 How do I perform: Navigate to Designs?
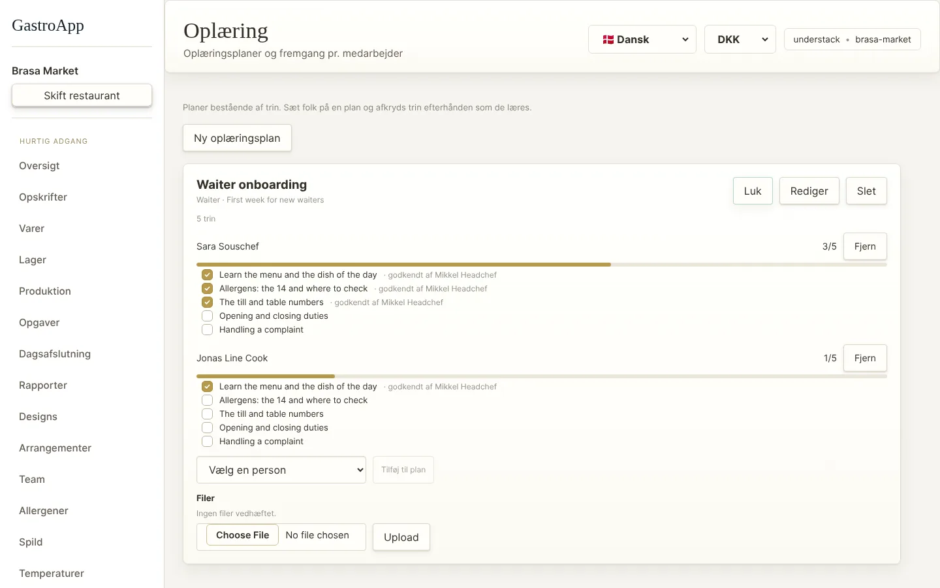tap(38, 417)
